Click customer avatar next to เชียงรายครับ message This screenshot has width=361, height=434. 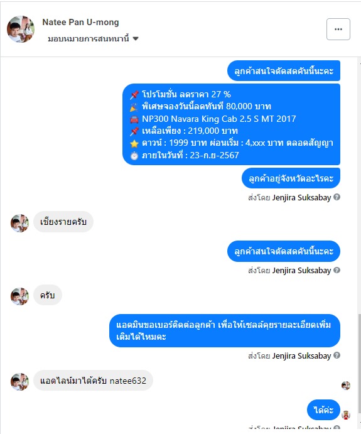tap(19, 223)
